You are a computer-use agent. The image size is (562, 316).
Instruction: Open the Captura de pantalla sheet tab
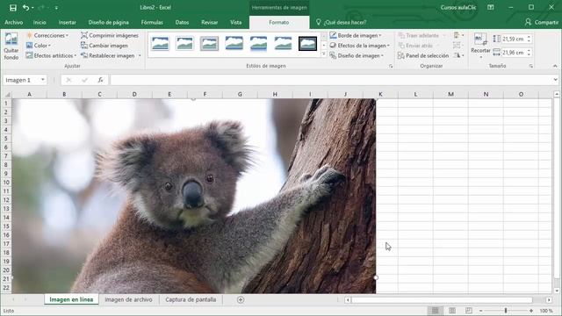click(191, 299)
